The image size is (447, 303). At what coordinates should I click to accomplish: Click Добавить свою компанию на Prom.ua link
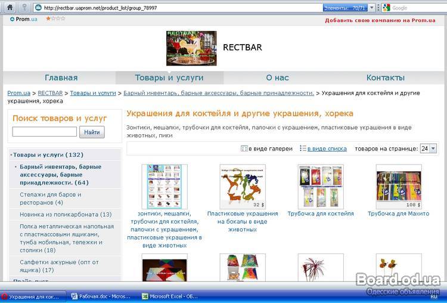click(x=380, y=20)
